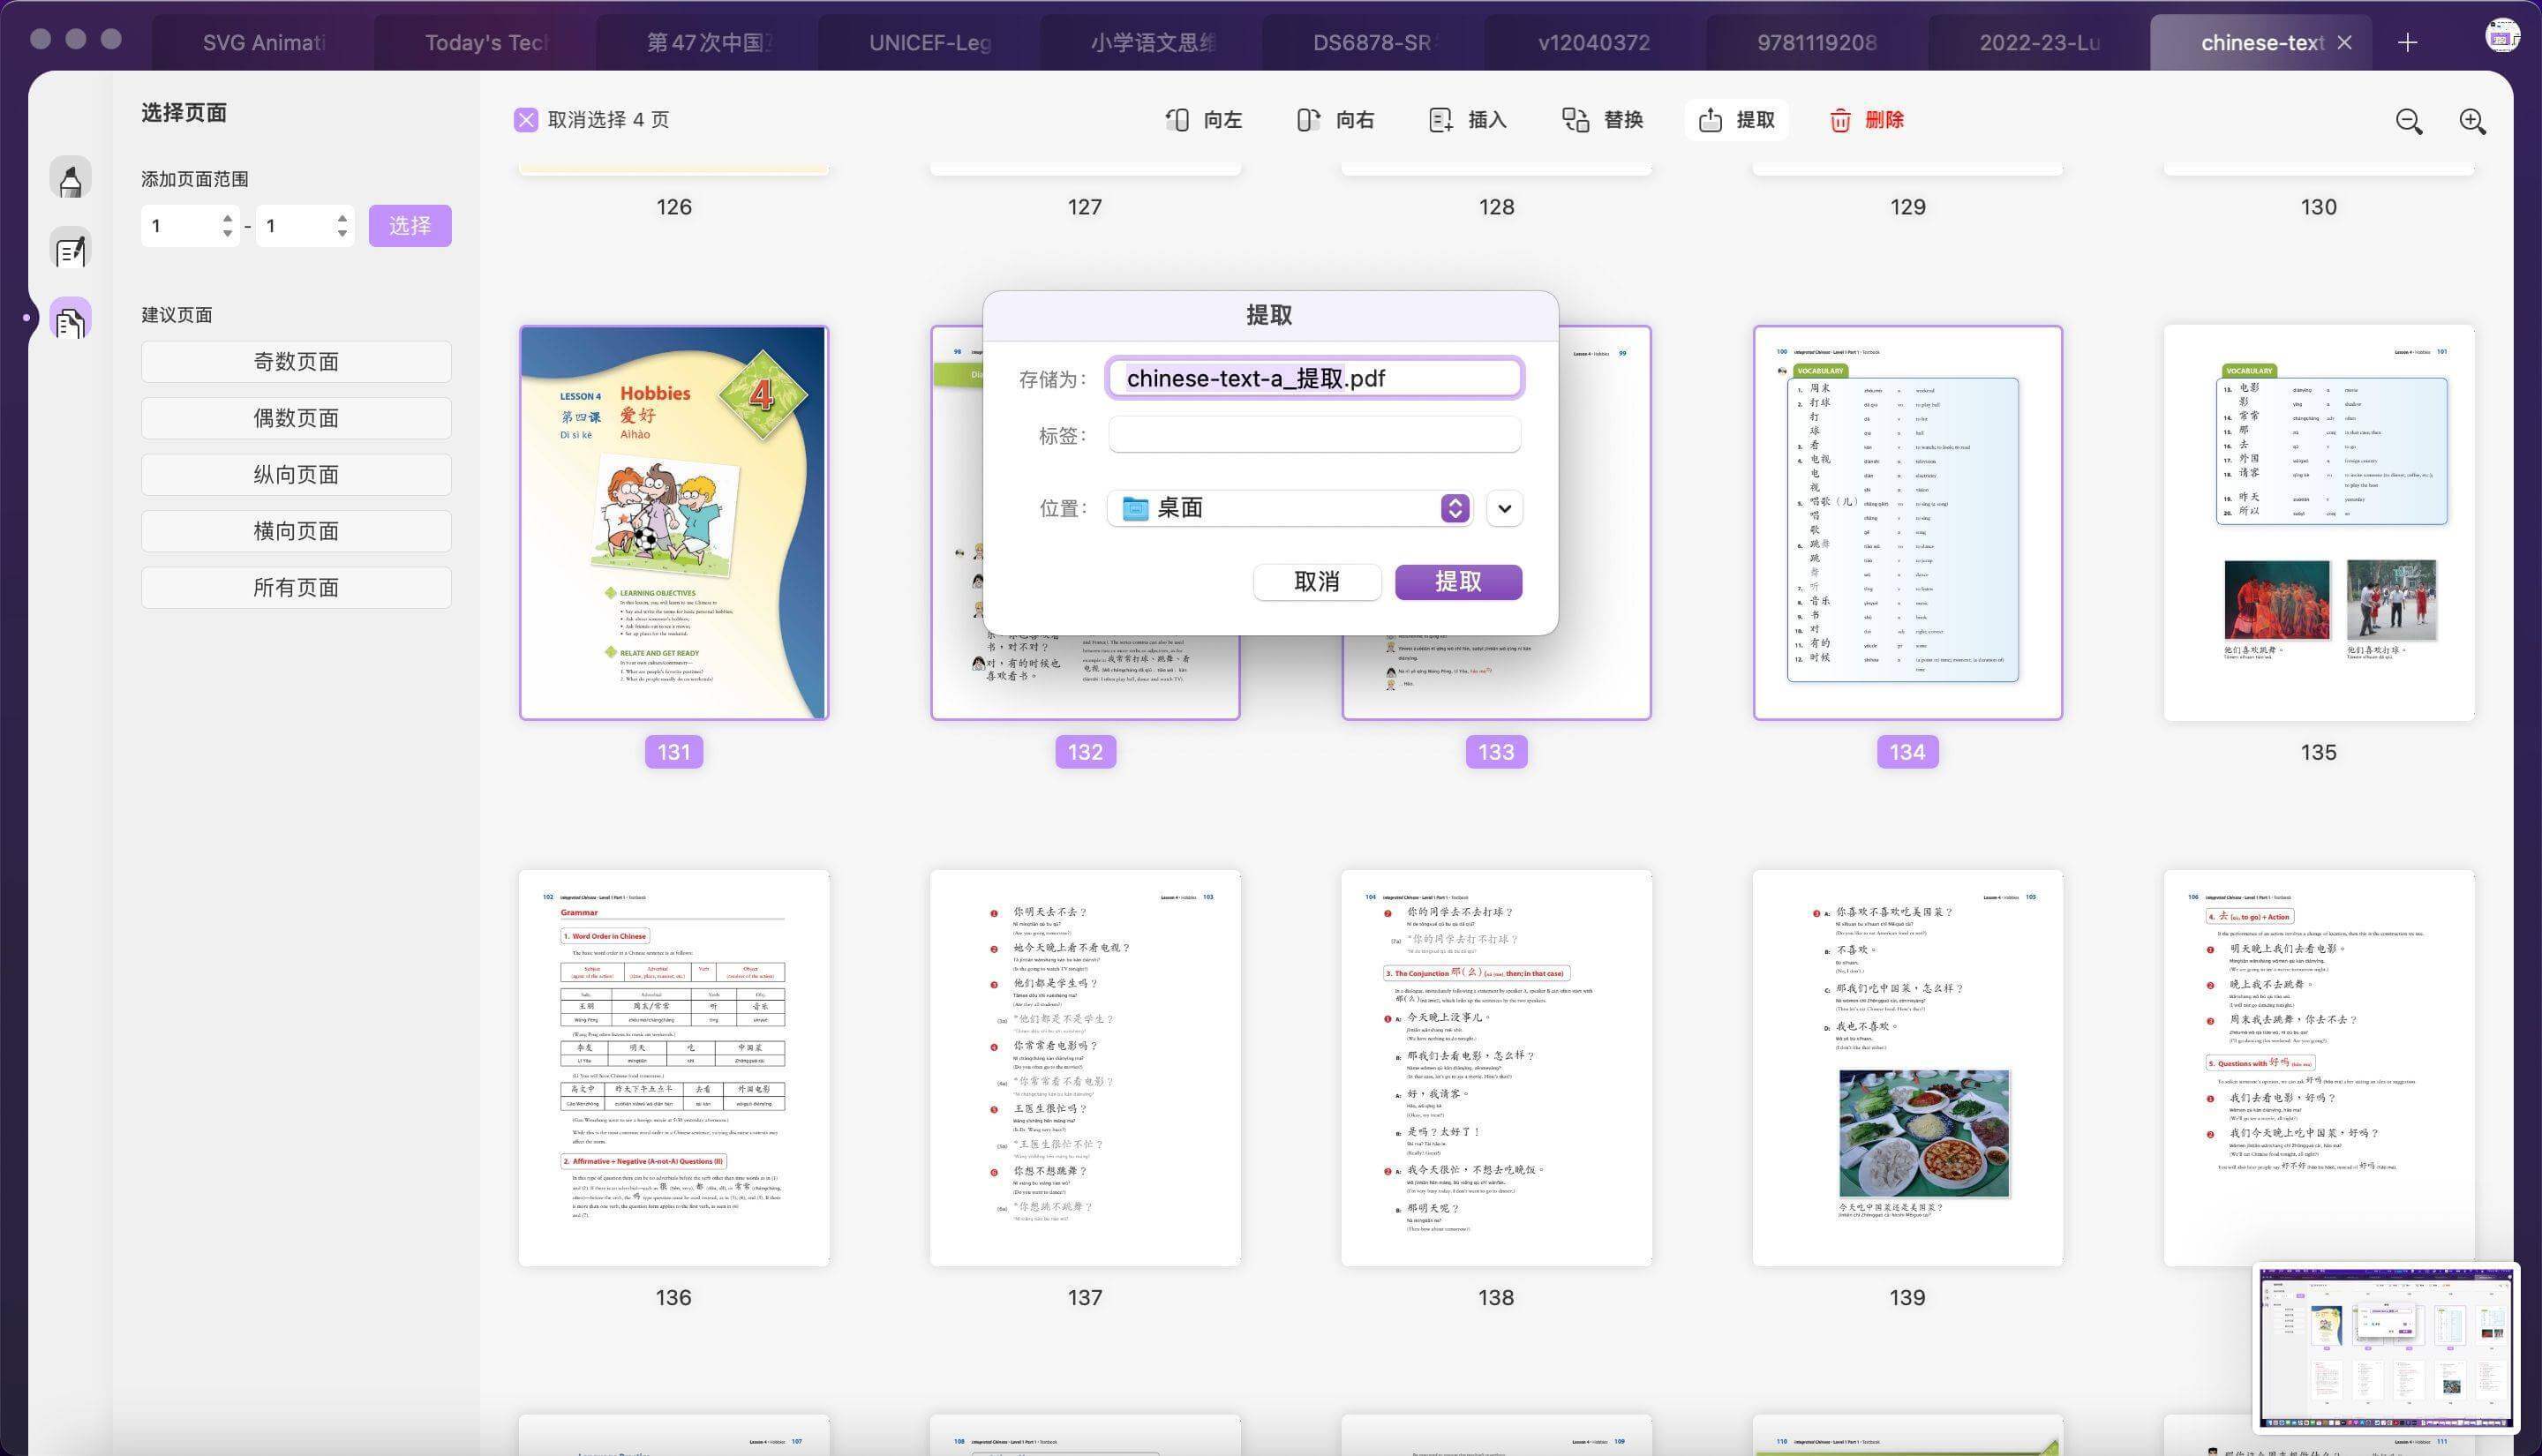Switch to the 小学语文思维 tab
Viewport: 2542px width, 1456px height.
(1152, 42)
